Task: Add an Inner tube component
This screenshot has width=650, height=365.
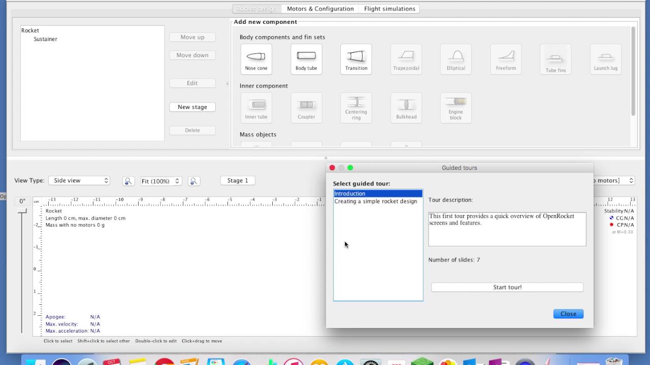Action: pos(256,108)
